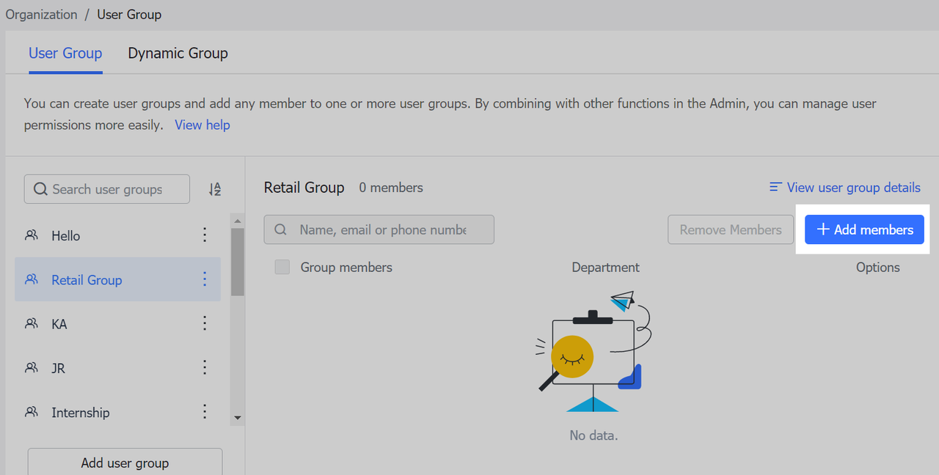Open the View help link
This screenshot has height=475, width=939.
click(x=202, y=125)
